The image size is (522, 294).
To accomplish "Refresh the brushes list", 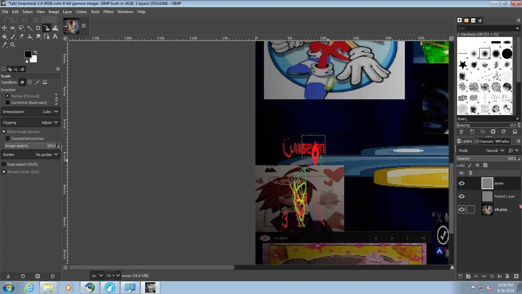I will tap(503, 132).
